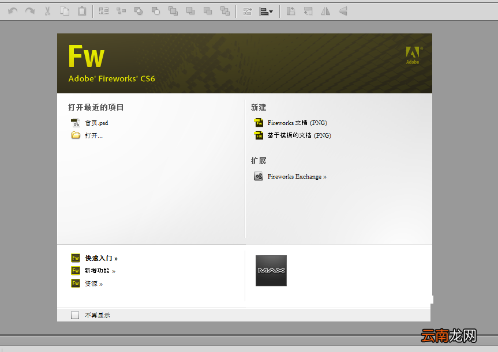Open the Align dropdown in toolbar
Viewport: 498px width, 352px height.
point(266,12)
